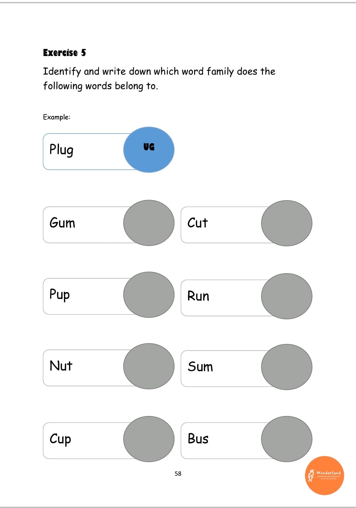
Task: Click the page number 58
Action: click(x=178, y=474)
